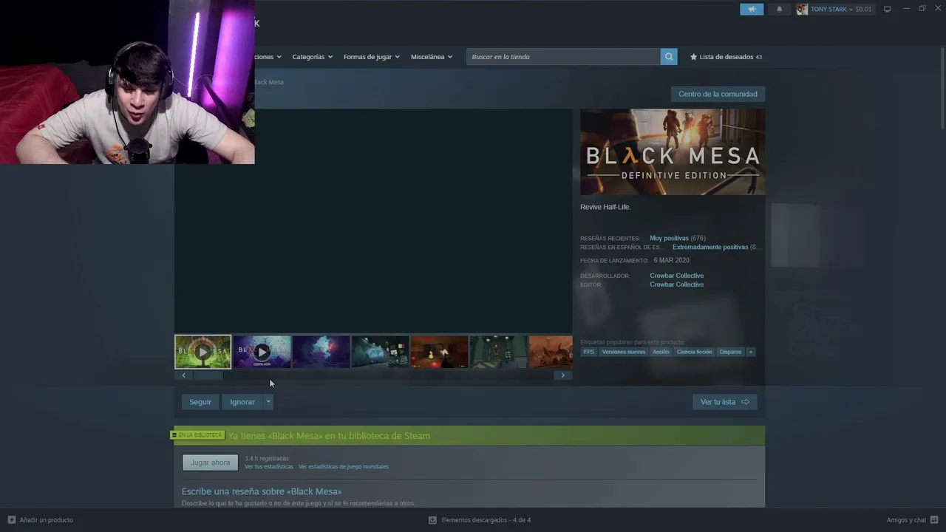Click the Ver tu lista button
The width and height of the screenshot is (946, 532).
coord(725,402)
